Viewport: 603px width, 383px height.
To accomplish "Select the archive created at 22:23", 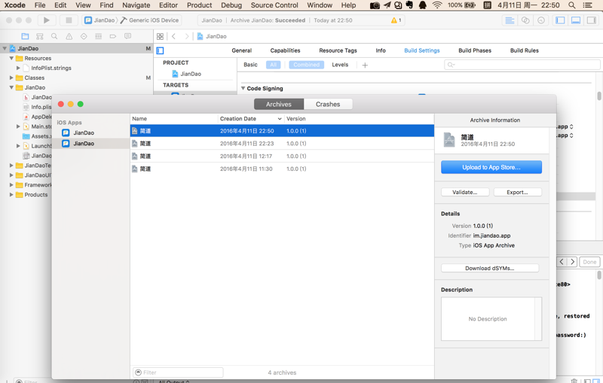I will [x=282, y=144].
